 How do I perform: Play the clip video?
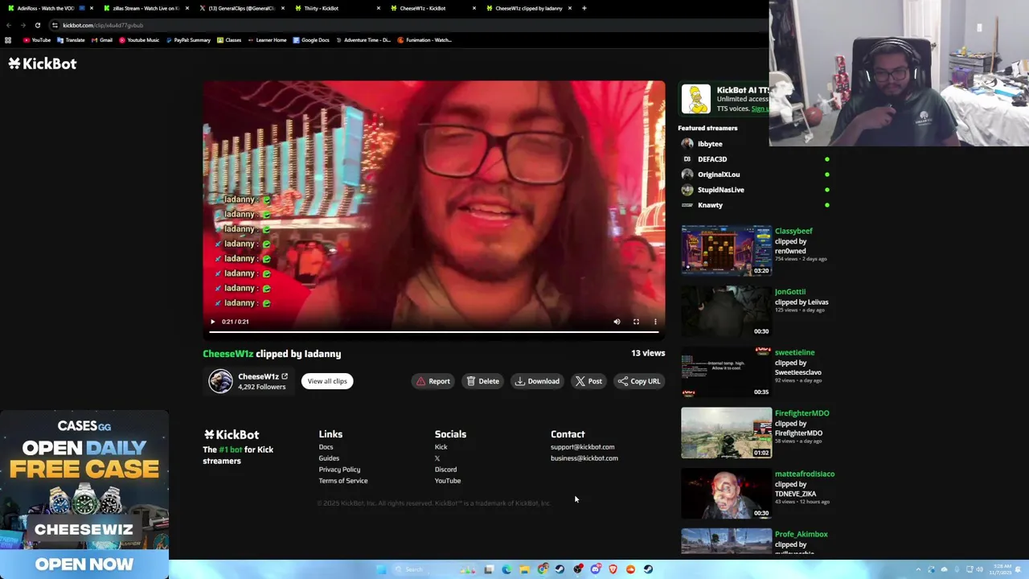coord(212,322)
